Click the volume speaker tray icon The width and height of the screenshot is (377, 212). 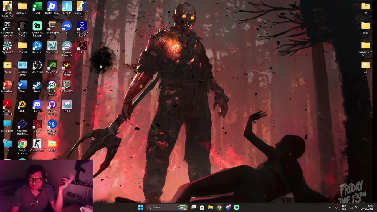[356, 207]
